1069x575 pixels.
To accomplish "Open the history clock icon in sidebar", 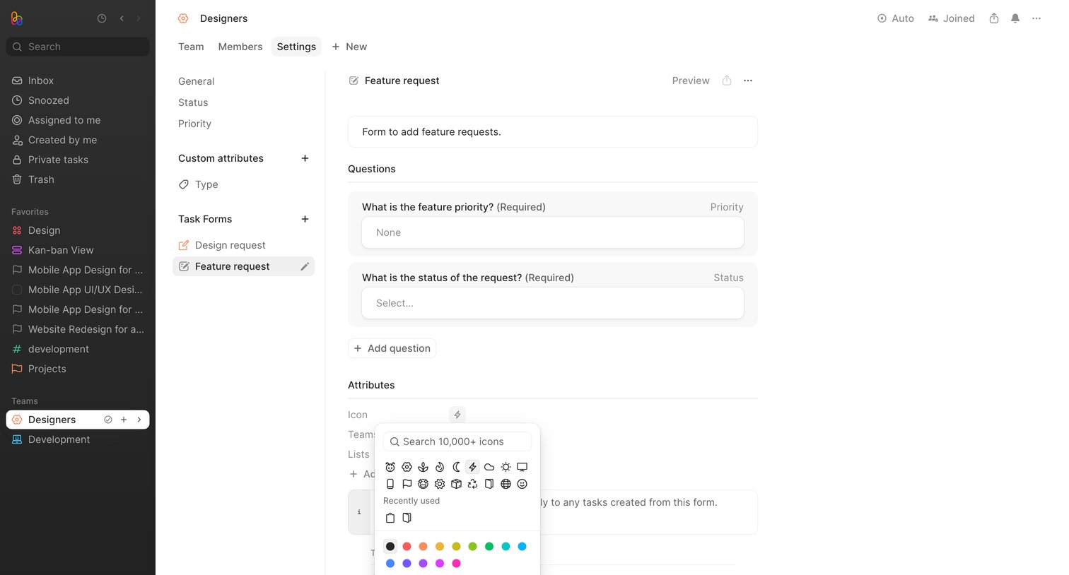I will (102, 18).
